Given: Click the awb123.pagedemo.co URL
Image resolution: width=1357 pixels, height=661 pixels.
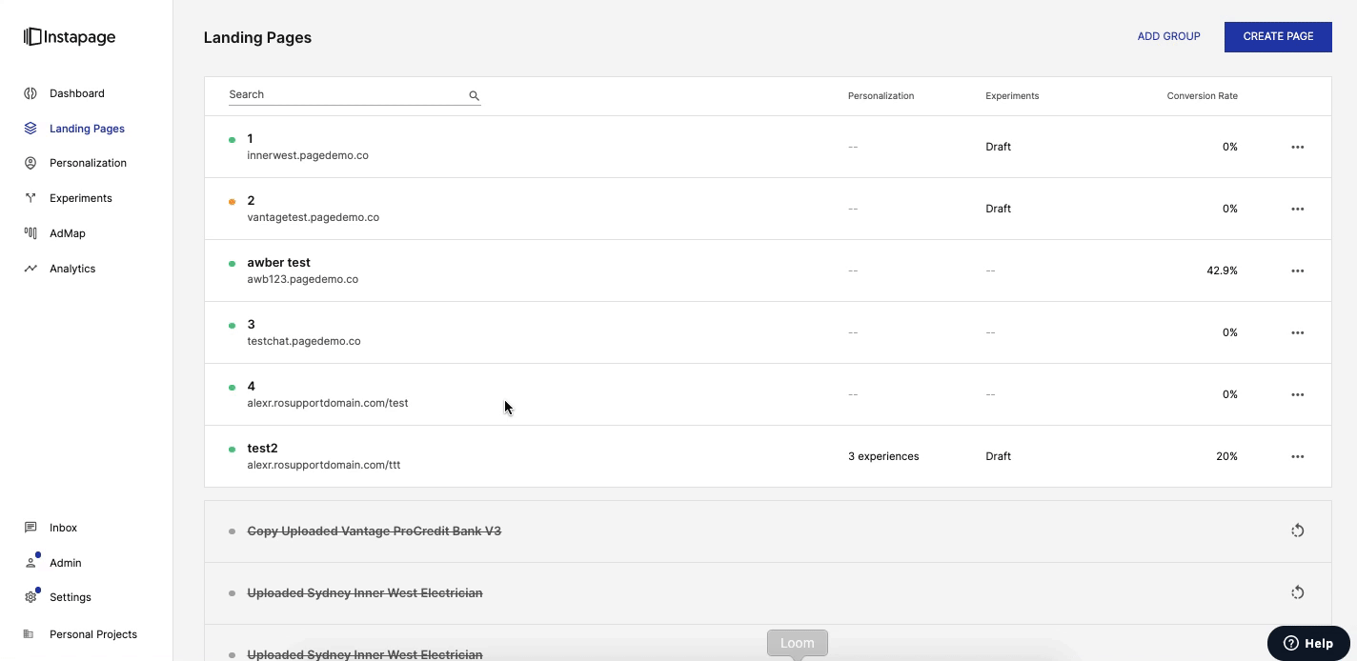Looking at the screenshot, I should pyautogui.click(x=302, y=279).
